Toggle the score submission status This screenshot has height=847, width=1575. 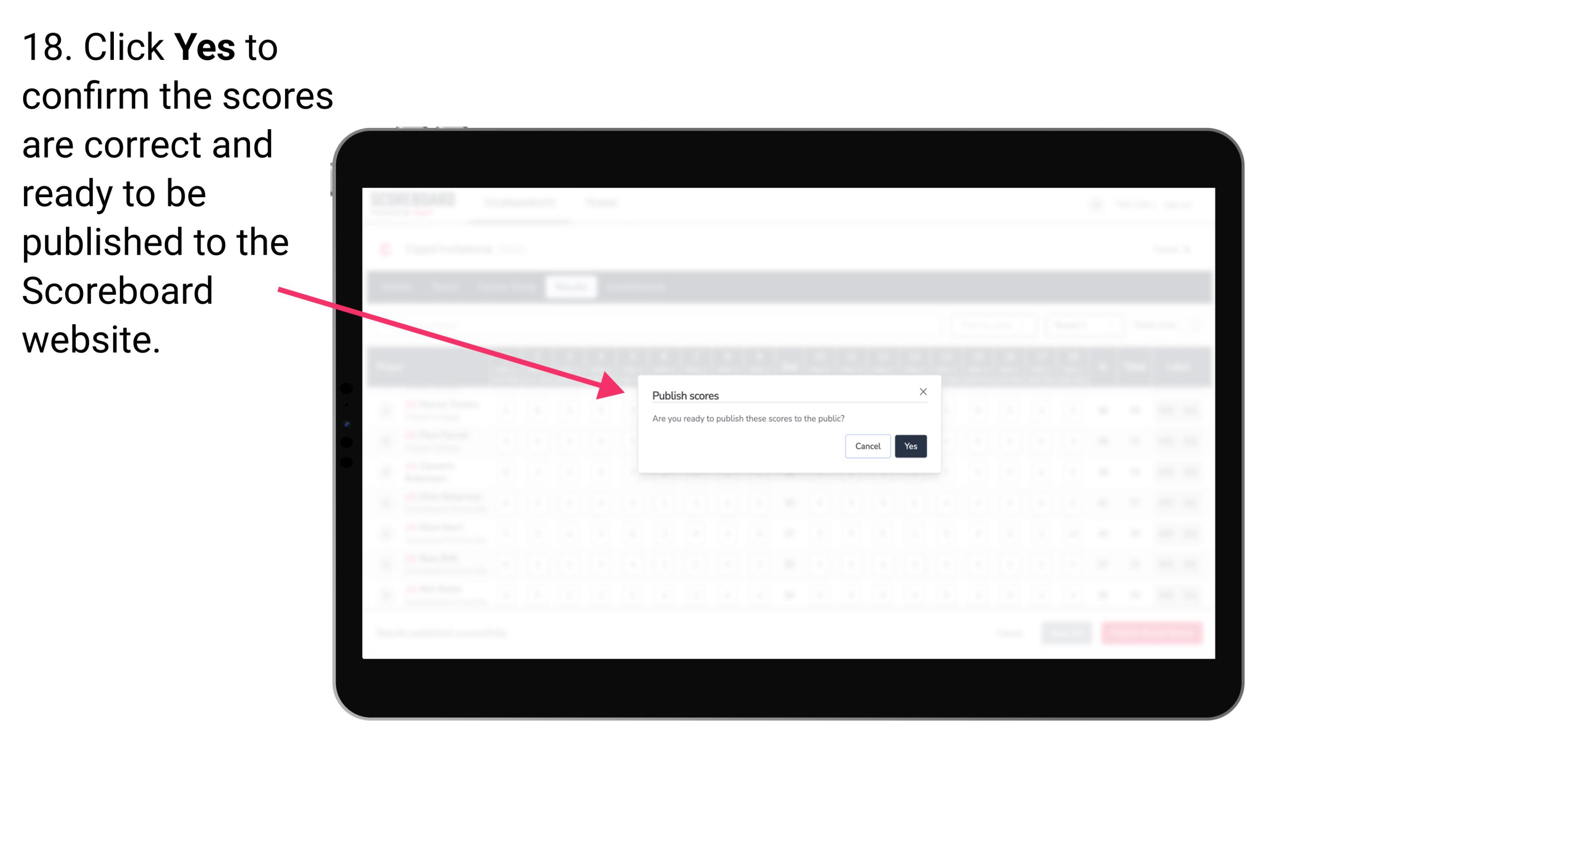click(x=910, y=445)
